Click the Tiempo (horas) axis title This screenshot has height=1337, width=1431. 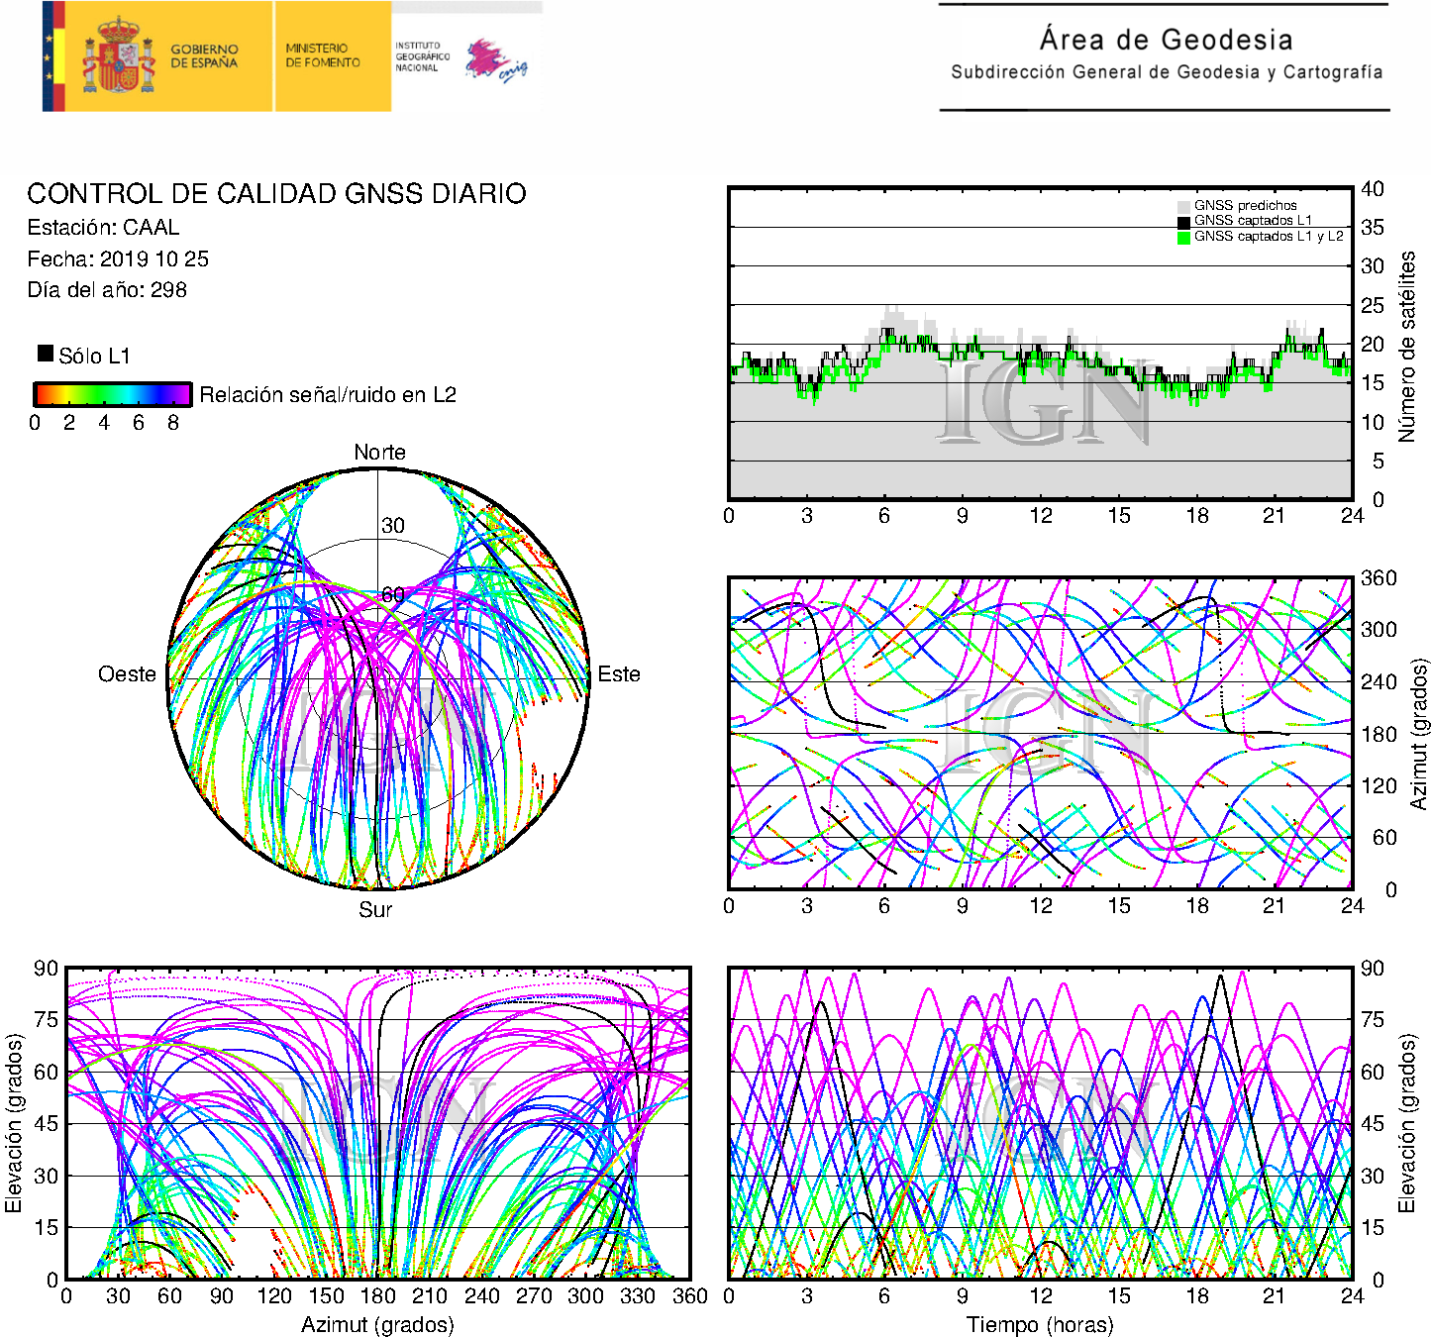coord(1040,1325)
